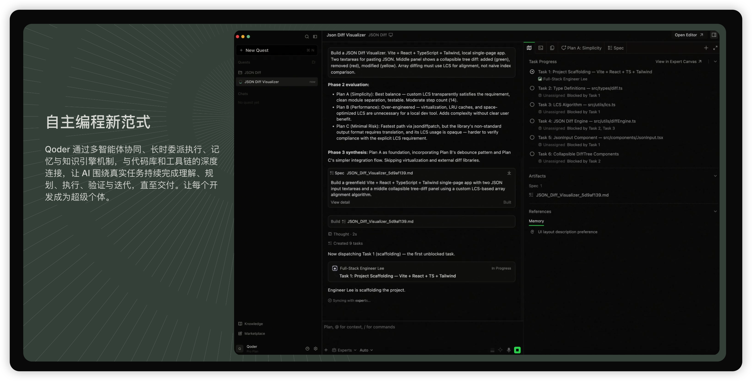Click the new folder icon beside Quests

coord(314,62)
